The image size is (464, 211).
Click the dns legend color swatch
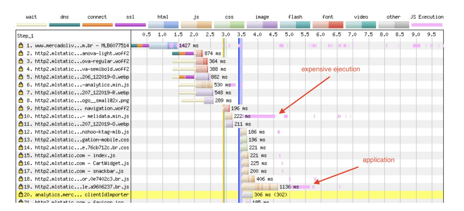point(64,25)
